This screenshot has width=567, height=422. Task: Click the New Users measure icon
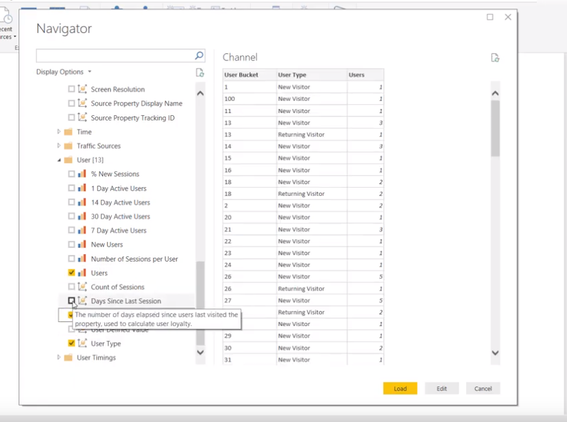click(82, 245)
